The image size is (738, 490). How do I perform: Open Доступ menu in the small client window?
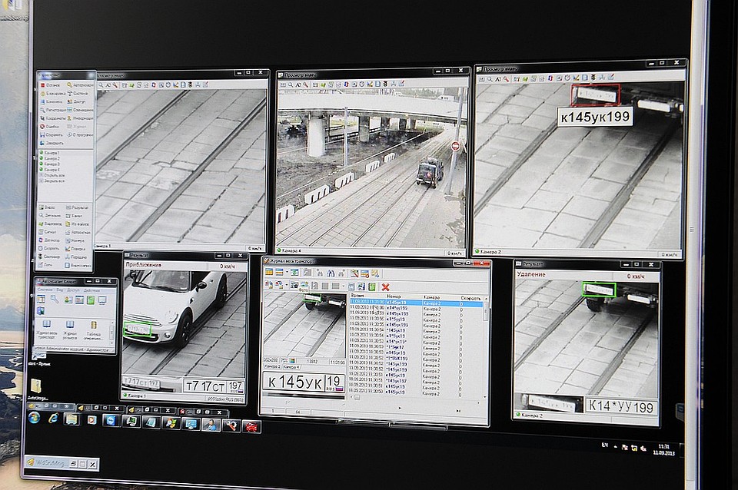74,290
